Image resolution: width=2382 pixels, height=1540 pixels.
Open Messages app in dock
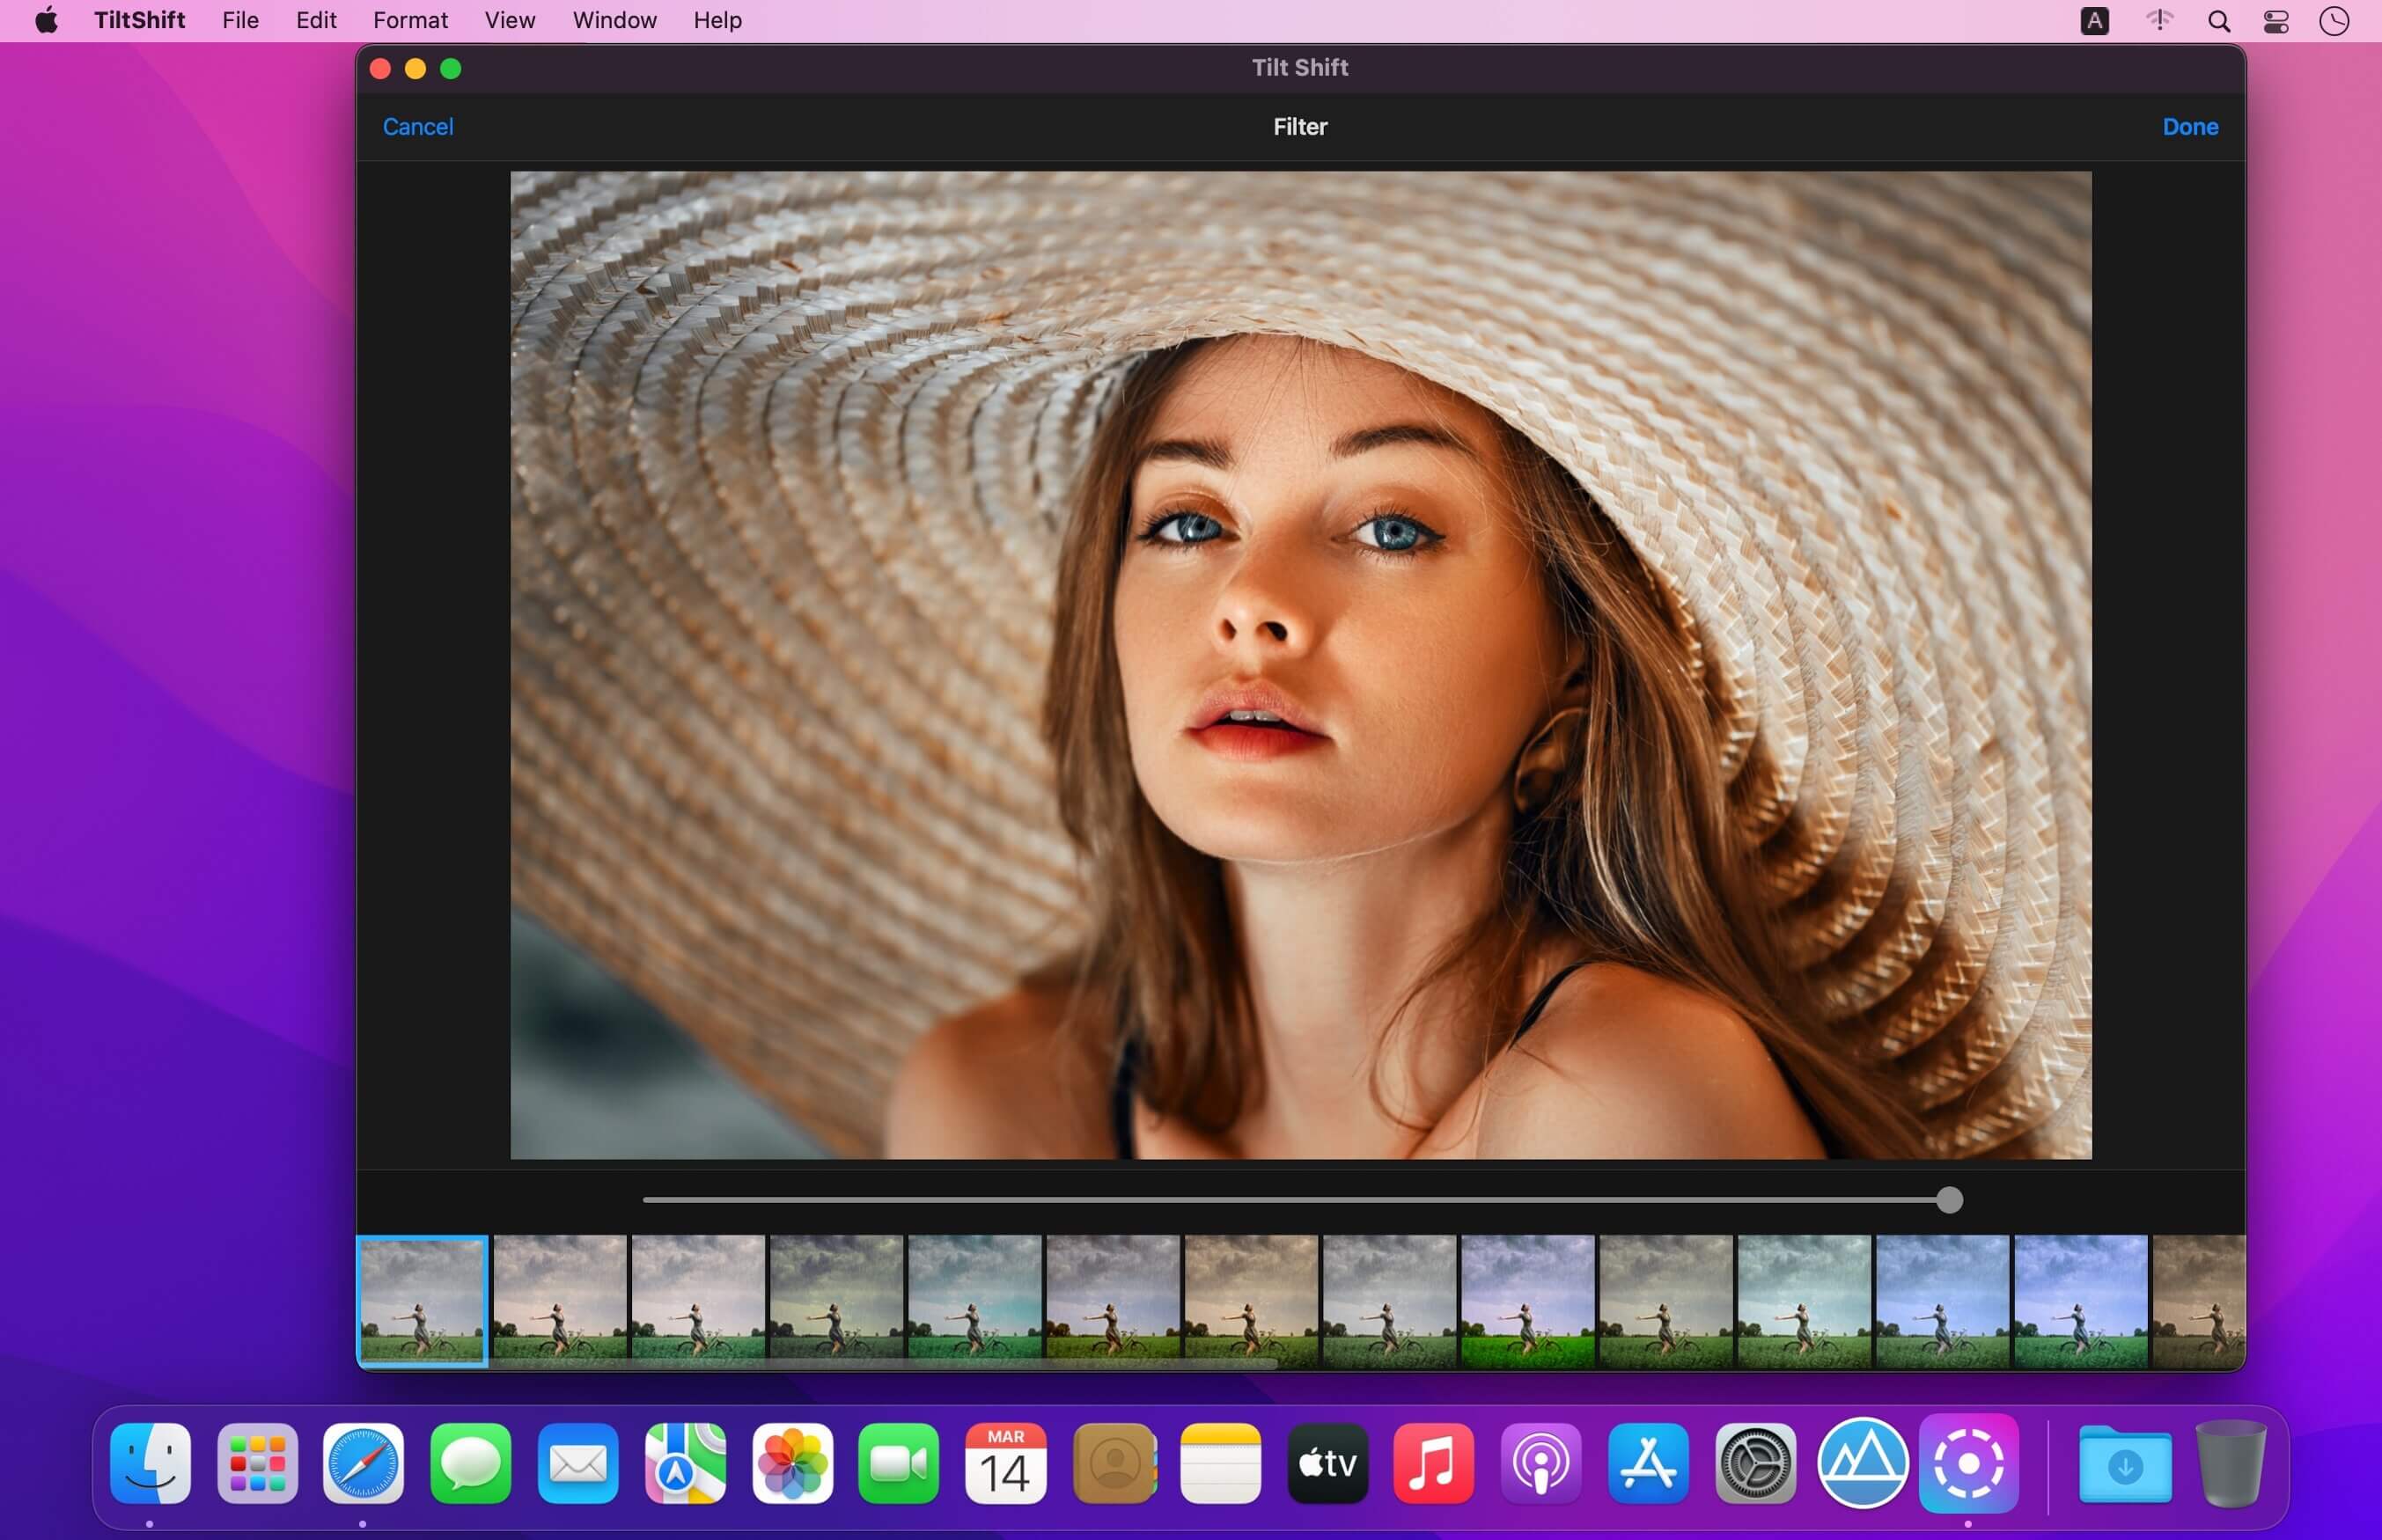pyautogui.click(x=471, y=1463)
